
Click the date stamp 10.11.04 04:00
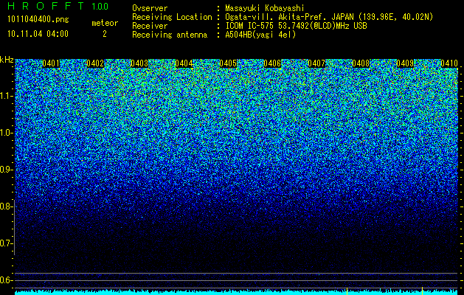pos(38,34)
